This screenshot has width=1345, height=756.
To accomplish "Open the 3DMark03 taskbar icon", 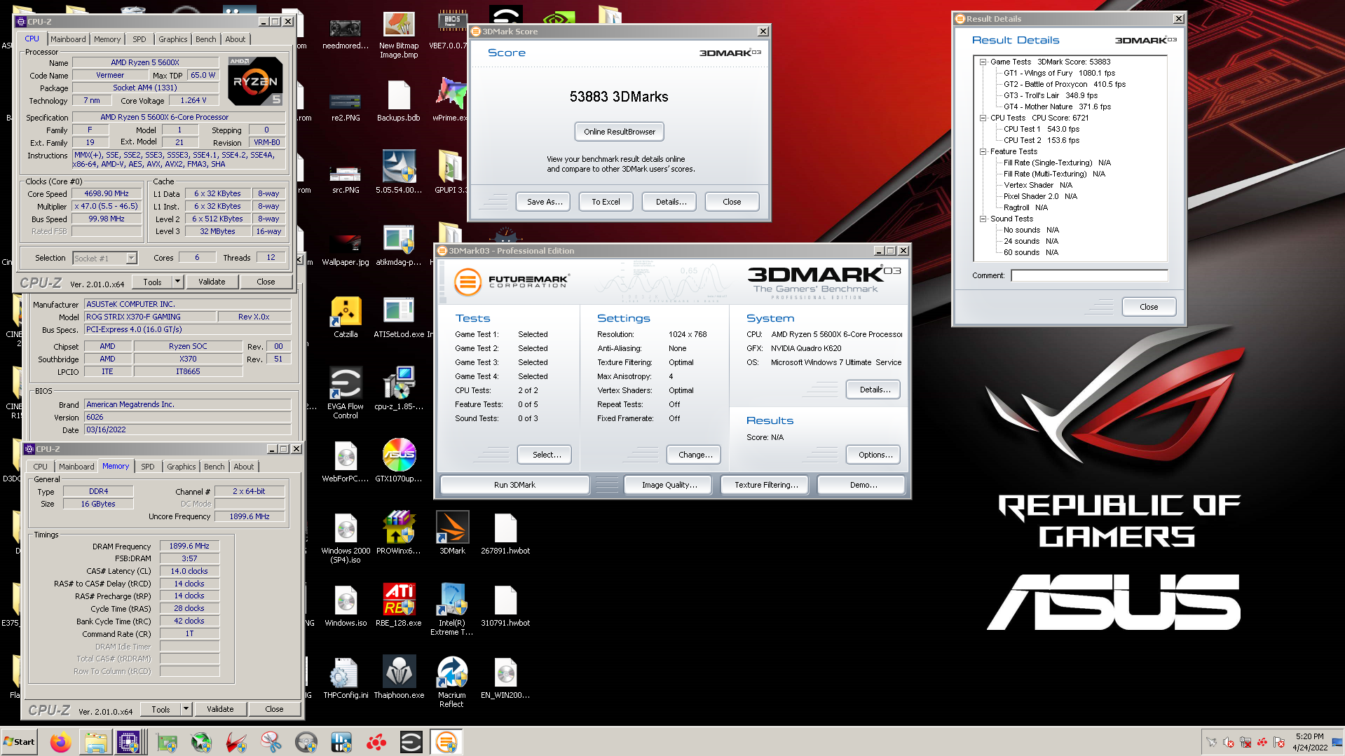I will click(x=446, y=742).
